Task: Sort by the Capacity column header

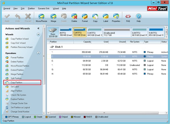Action: point(83,42)
